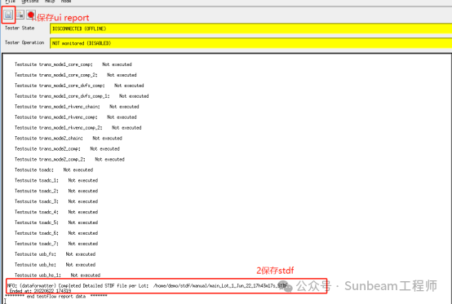This screenshot has height=304, width=452.
Task: Select the 'Testsuite usb_fs:' line
Action: tap(55, 254)
